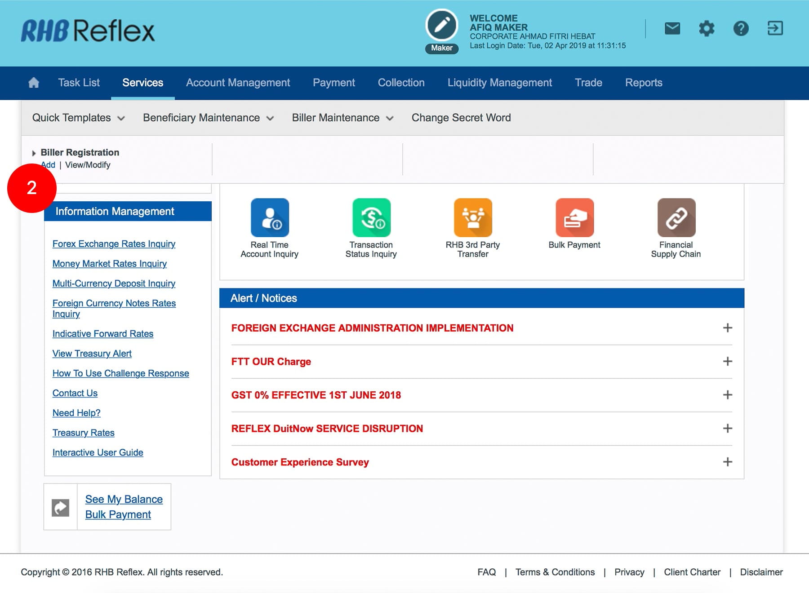
Task: Click the See My Balance link
Action: pos(124,499)
